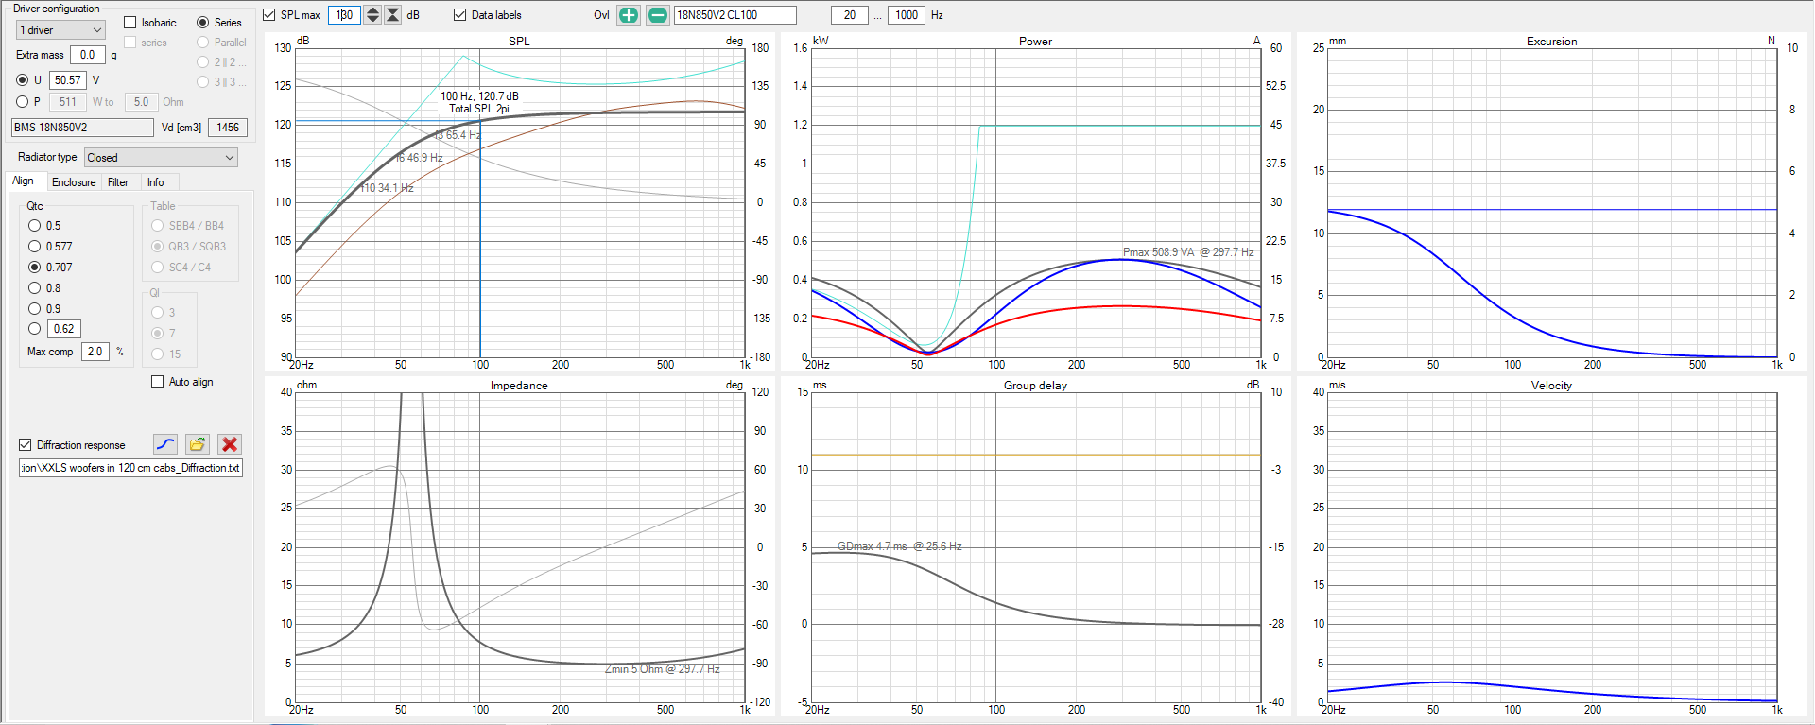Select the P power radio button

(23, 102)
